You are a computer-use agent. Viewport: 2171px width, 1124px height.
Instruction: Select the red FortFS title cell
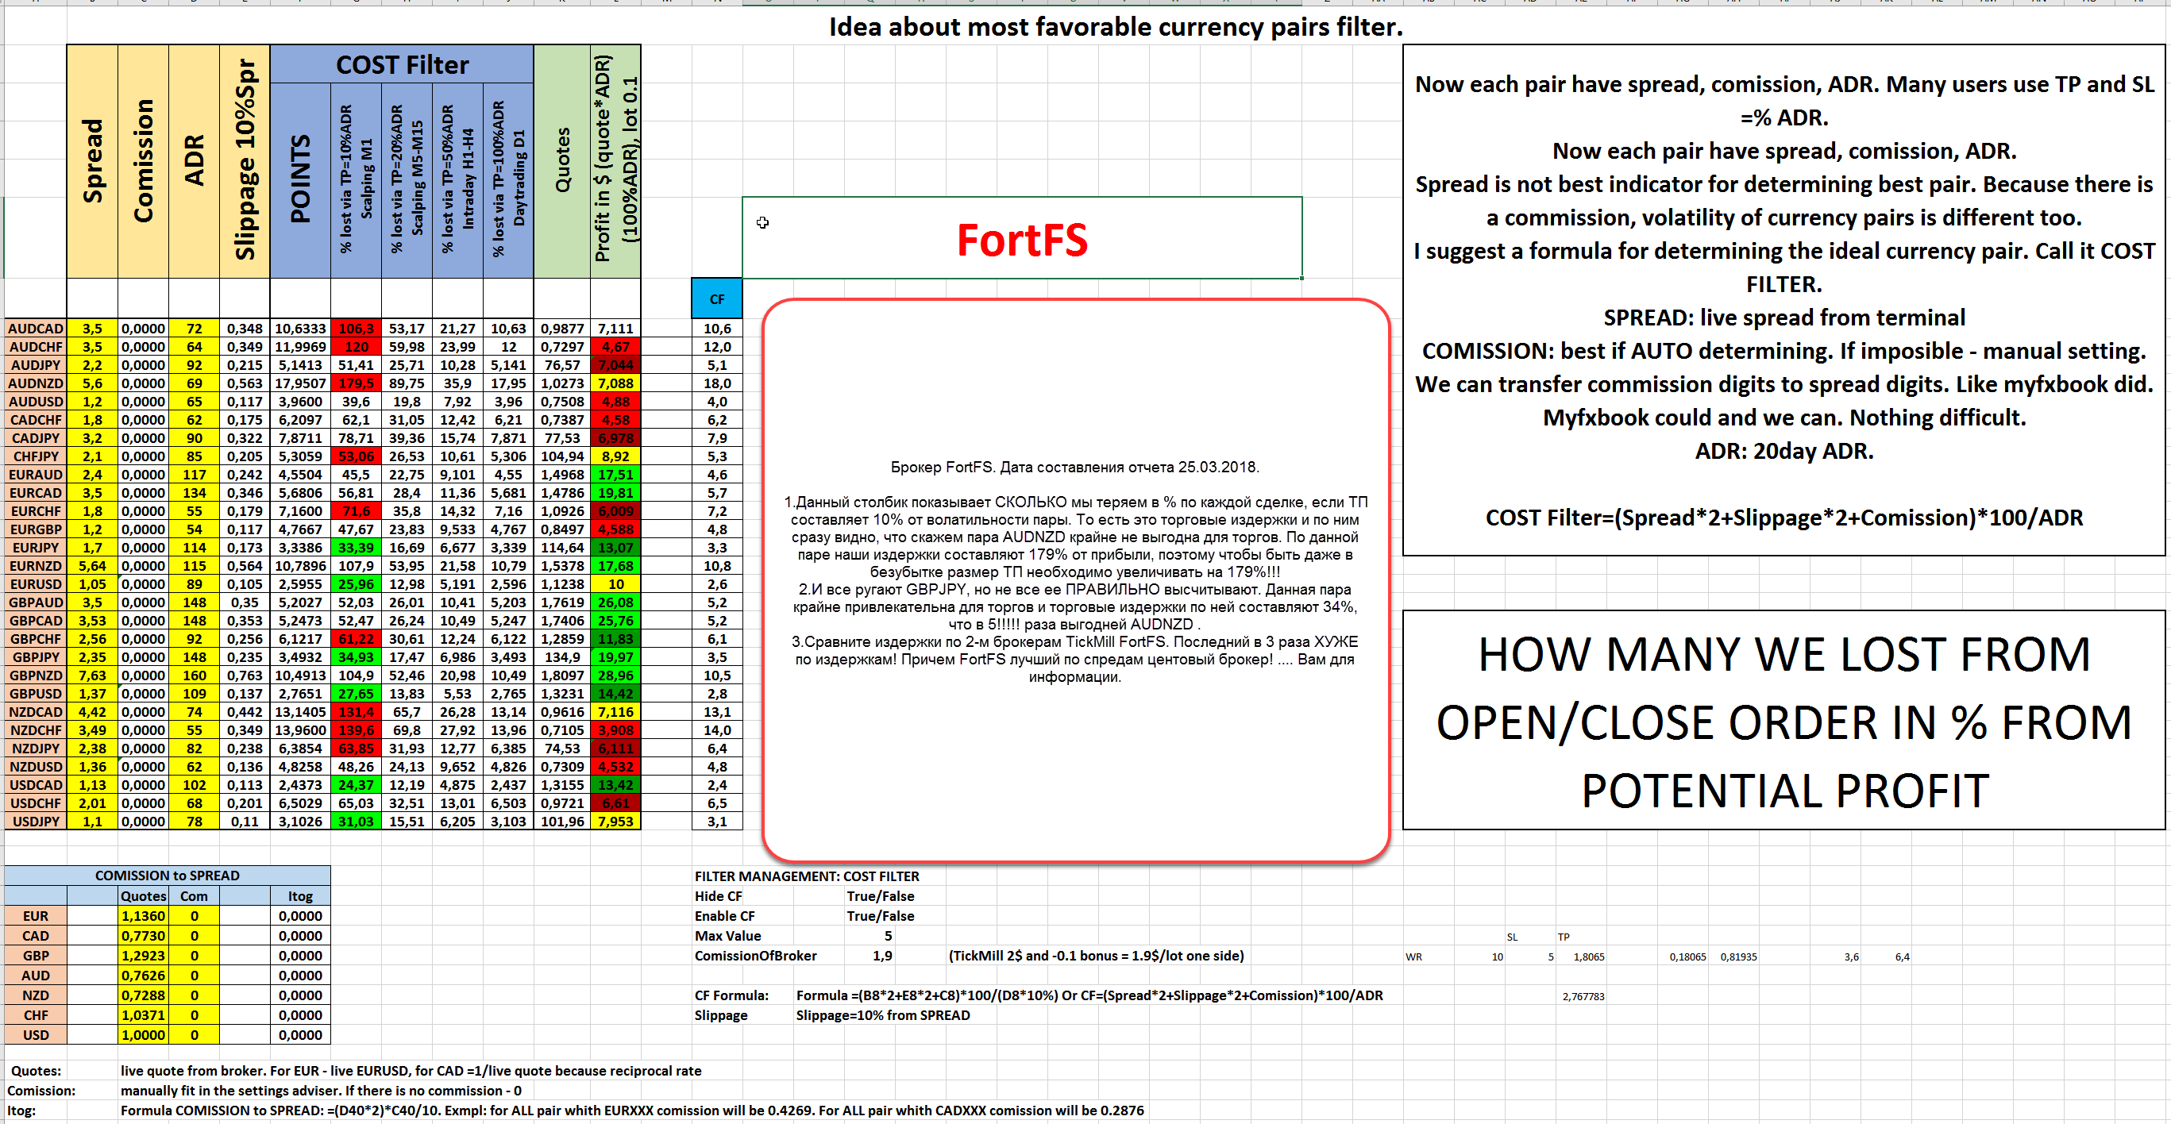coord(1021,238)
